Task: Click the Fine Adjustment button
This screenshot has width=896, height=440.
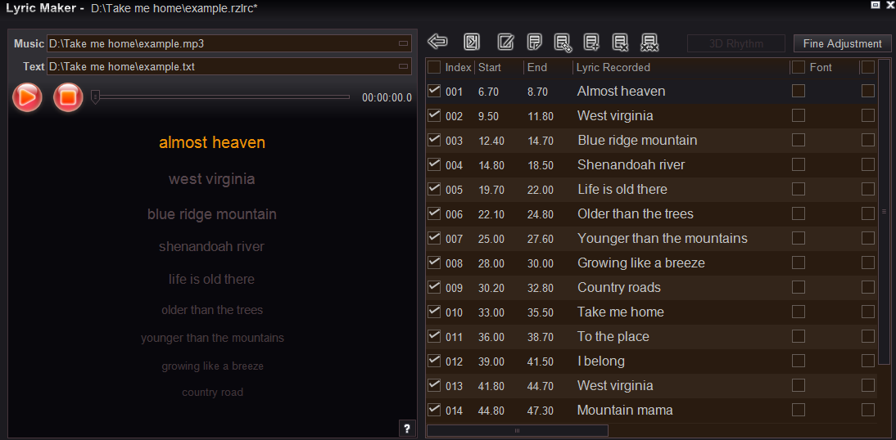Action: (x=842, y=43)
